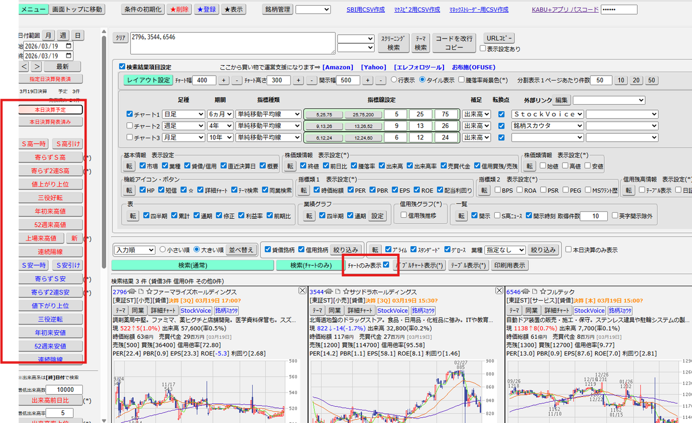Open the 入力順 sort dropdown
The width and height of the screenshot is (692, 423).
[134, 250]
